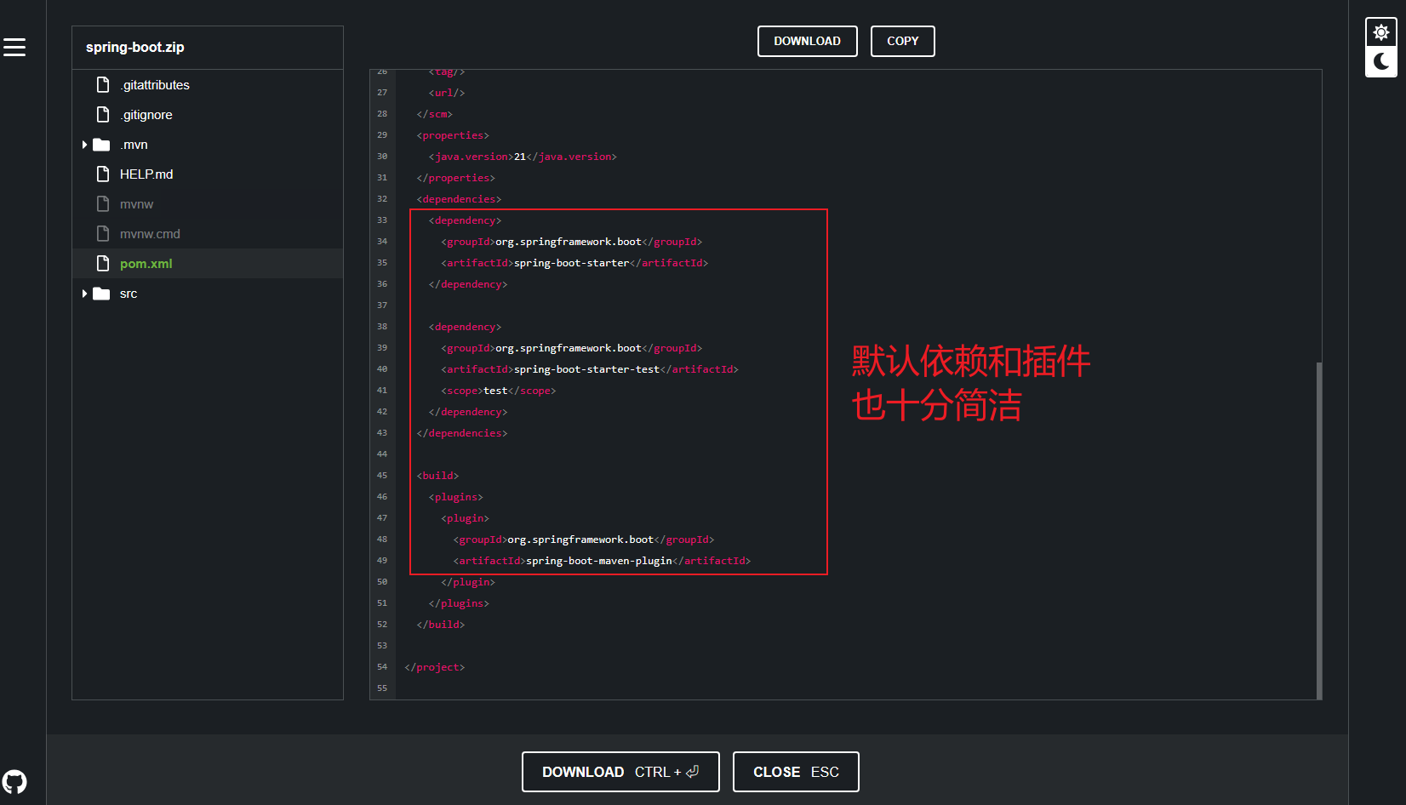
Task: Click the .gitattributes file icon
Action: point(103,85)
